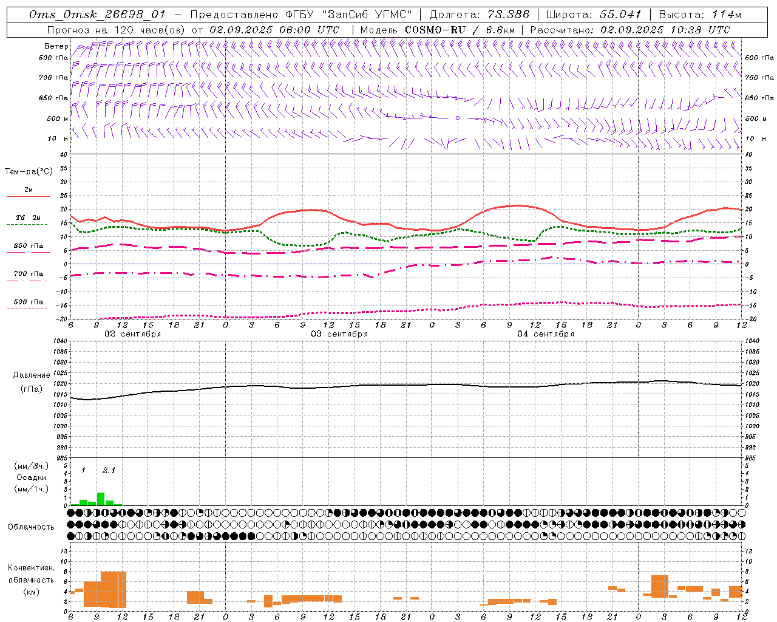
Task: Click the "700 гПа" temperature legend entry
Action: [x=29, y=274]
